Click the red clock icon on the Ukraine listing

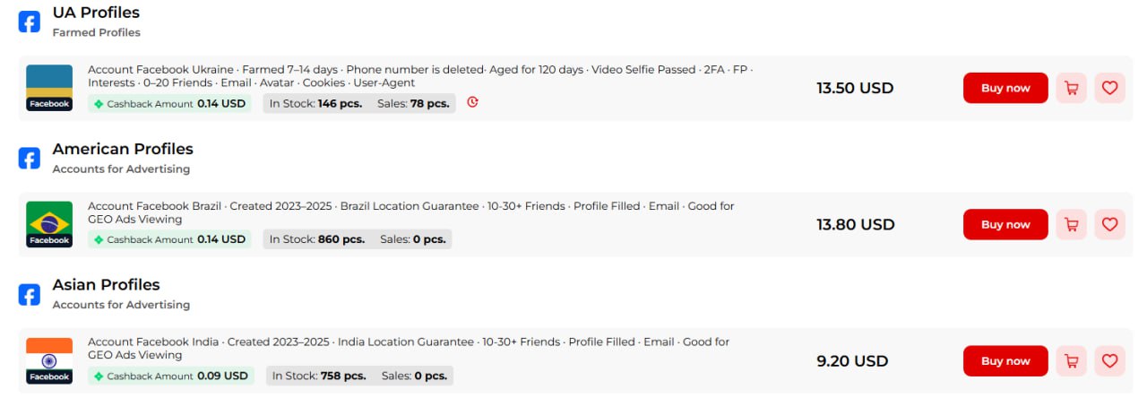(x=473, y=103)
